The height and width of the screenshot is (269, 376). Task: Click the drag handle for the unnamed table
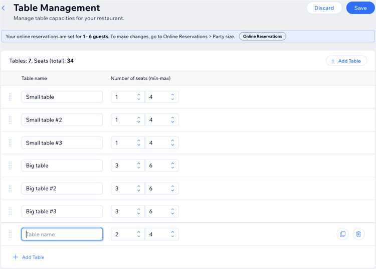click(10, 234)
